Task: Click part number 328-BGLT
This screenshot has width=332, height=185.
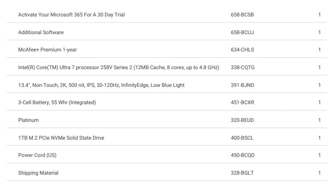Action: 242,173
